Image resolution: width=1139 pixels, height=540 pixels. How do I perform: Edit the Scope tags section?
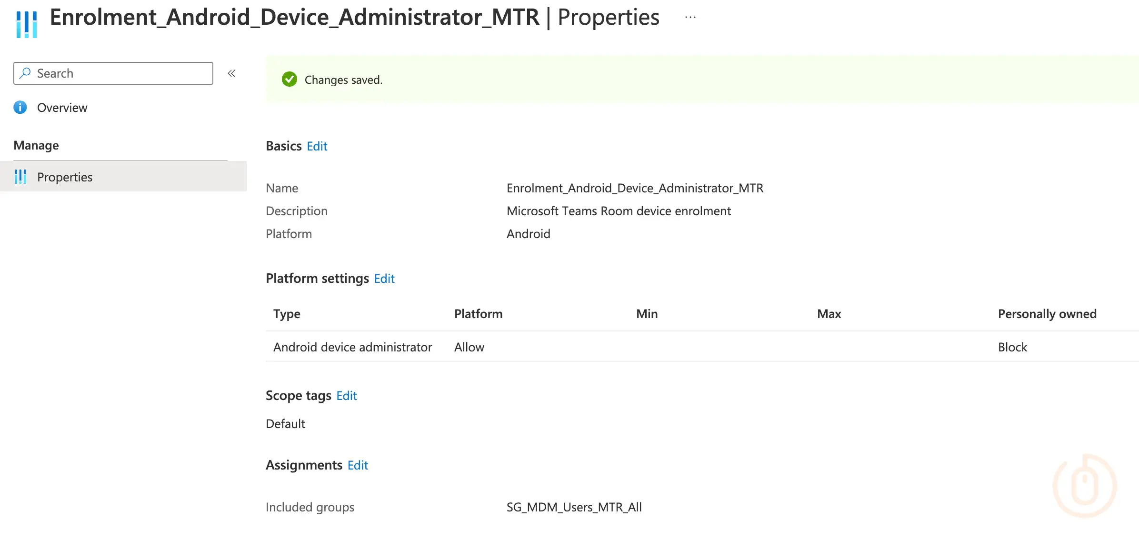tap(346, 396)
